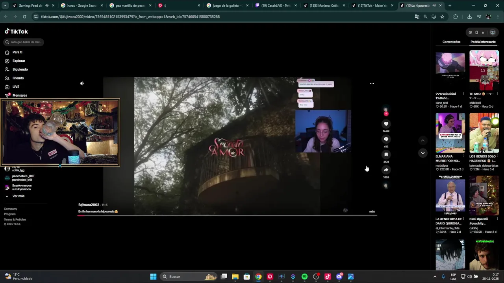This screenshot has height=283, width=504.
Task: Switch to 'El Mariana: Crítica' tab
Action: pos(324,6)
